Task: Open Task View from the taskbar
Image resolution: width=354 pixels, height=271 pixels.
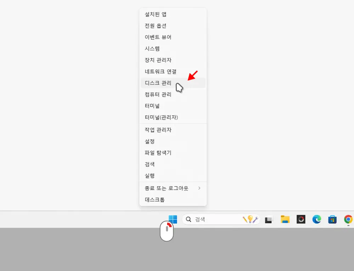Action: [269, 219]
